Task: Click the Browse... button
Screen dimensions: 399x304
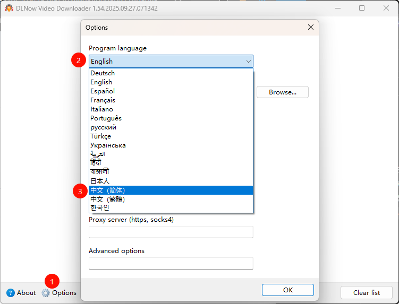Action: tap(283, 92)
